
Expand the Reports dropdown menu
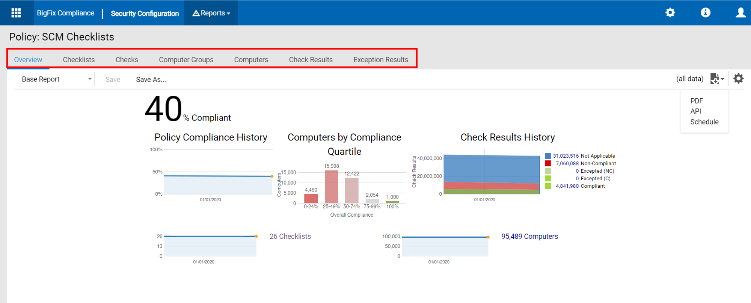pyautogui.click(x=211, y=13)
